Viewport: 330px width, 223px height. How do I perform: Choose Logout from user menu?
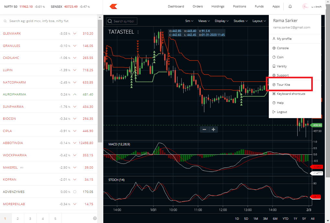click(295, 112)
